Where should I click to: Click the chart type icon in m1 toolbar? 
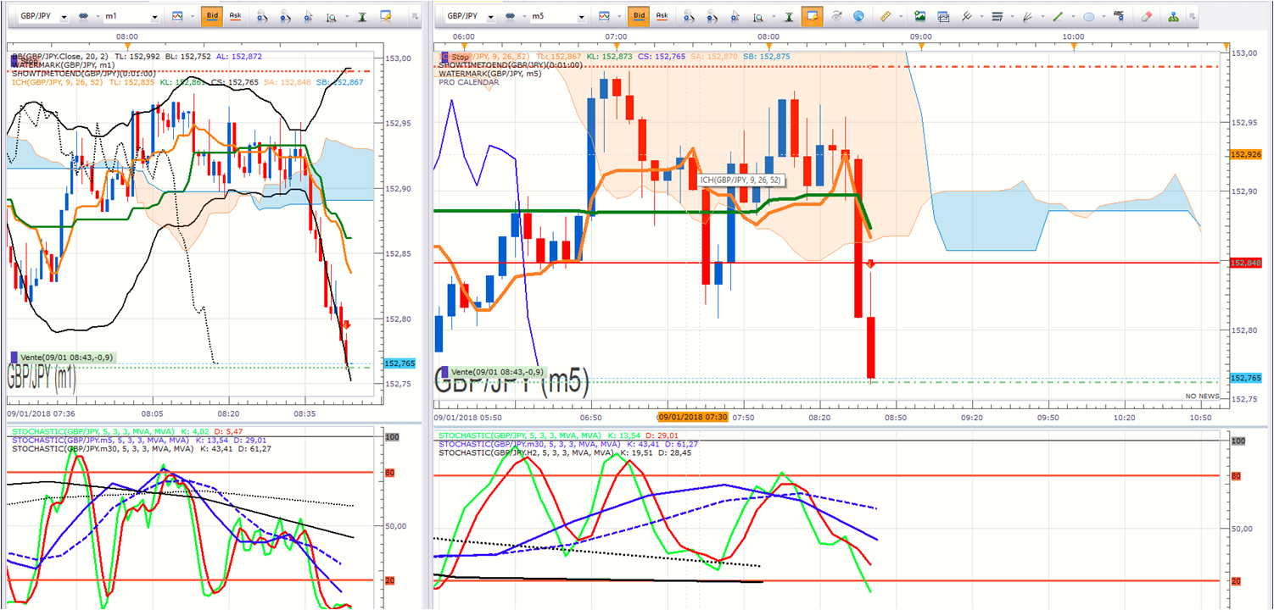177,16
